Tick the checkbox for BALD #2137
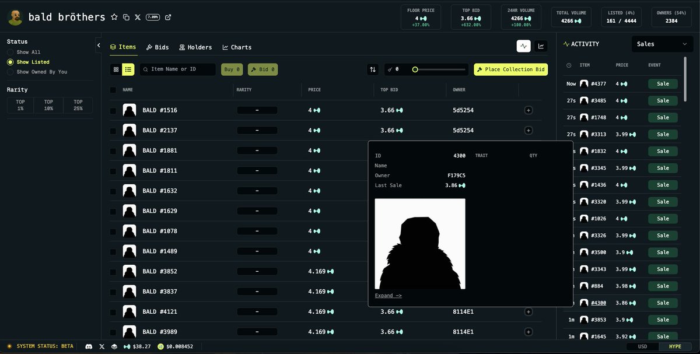This screenshot has height=354, width=700. [x=113, y=131]
